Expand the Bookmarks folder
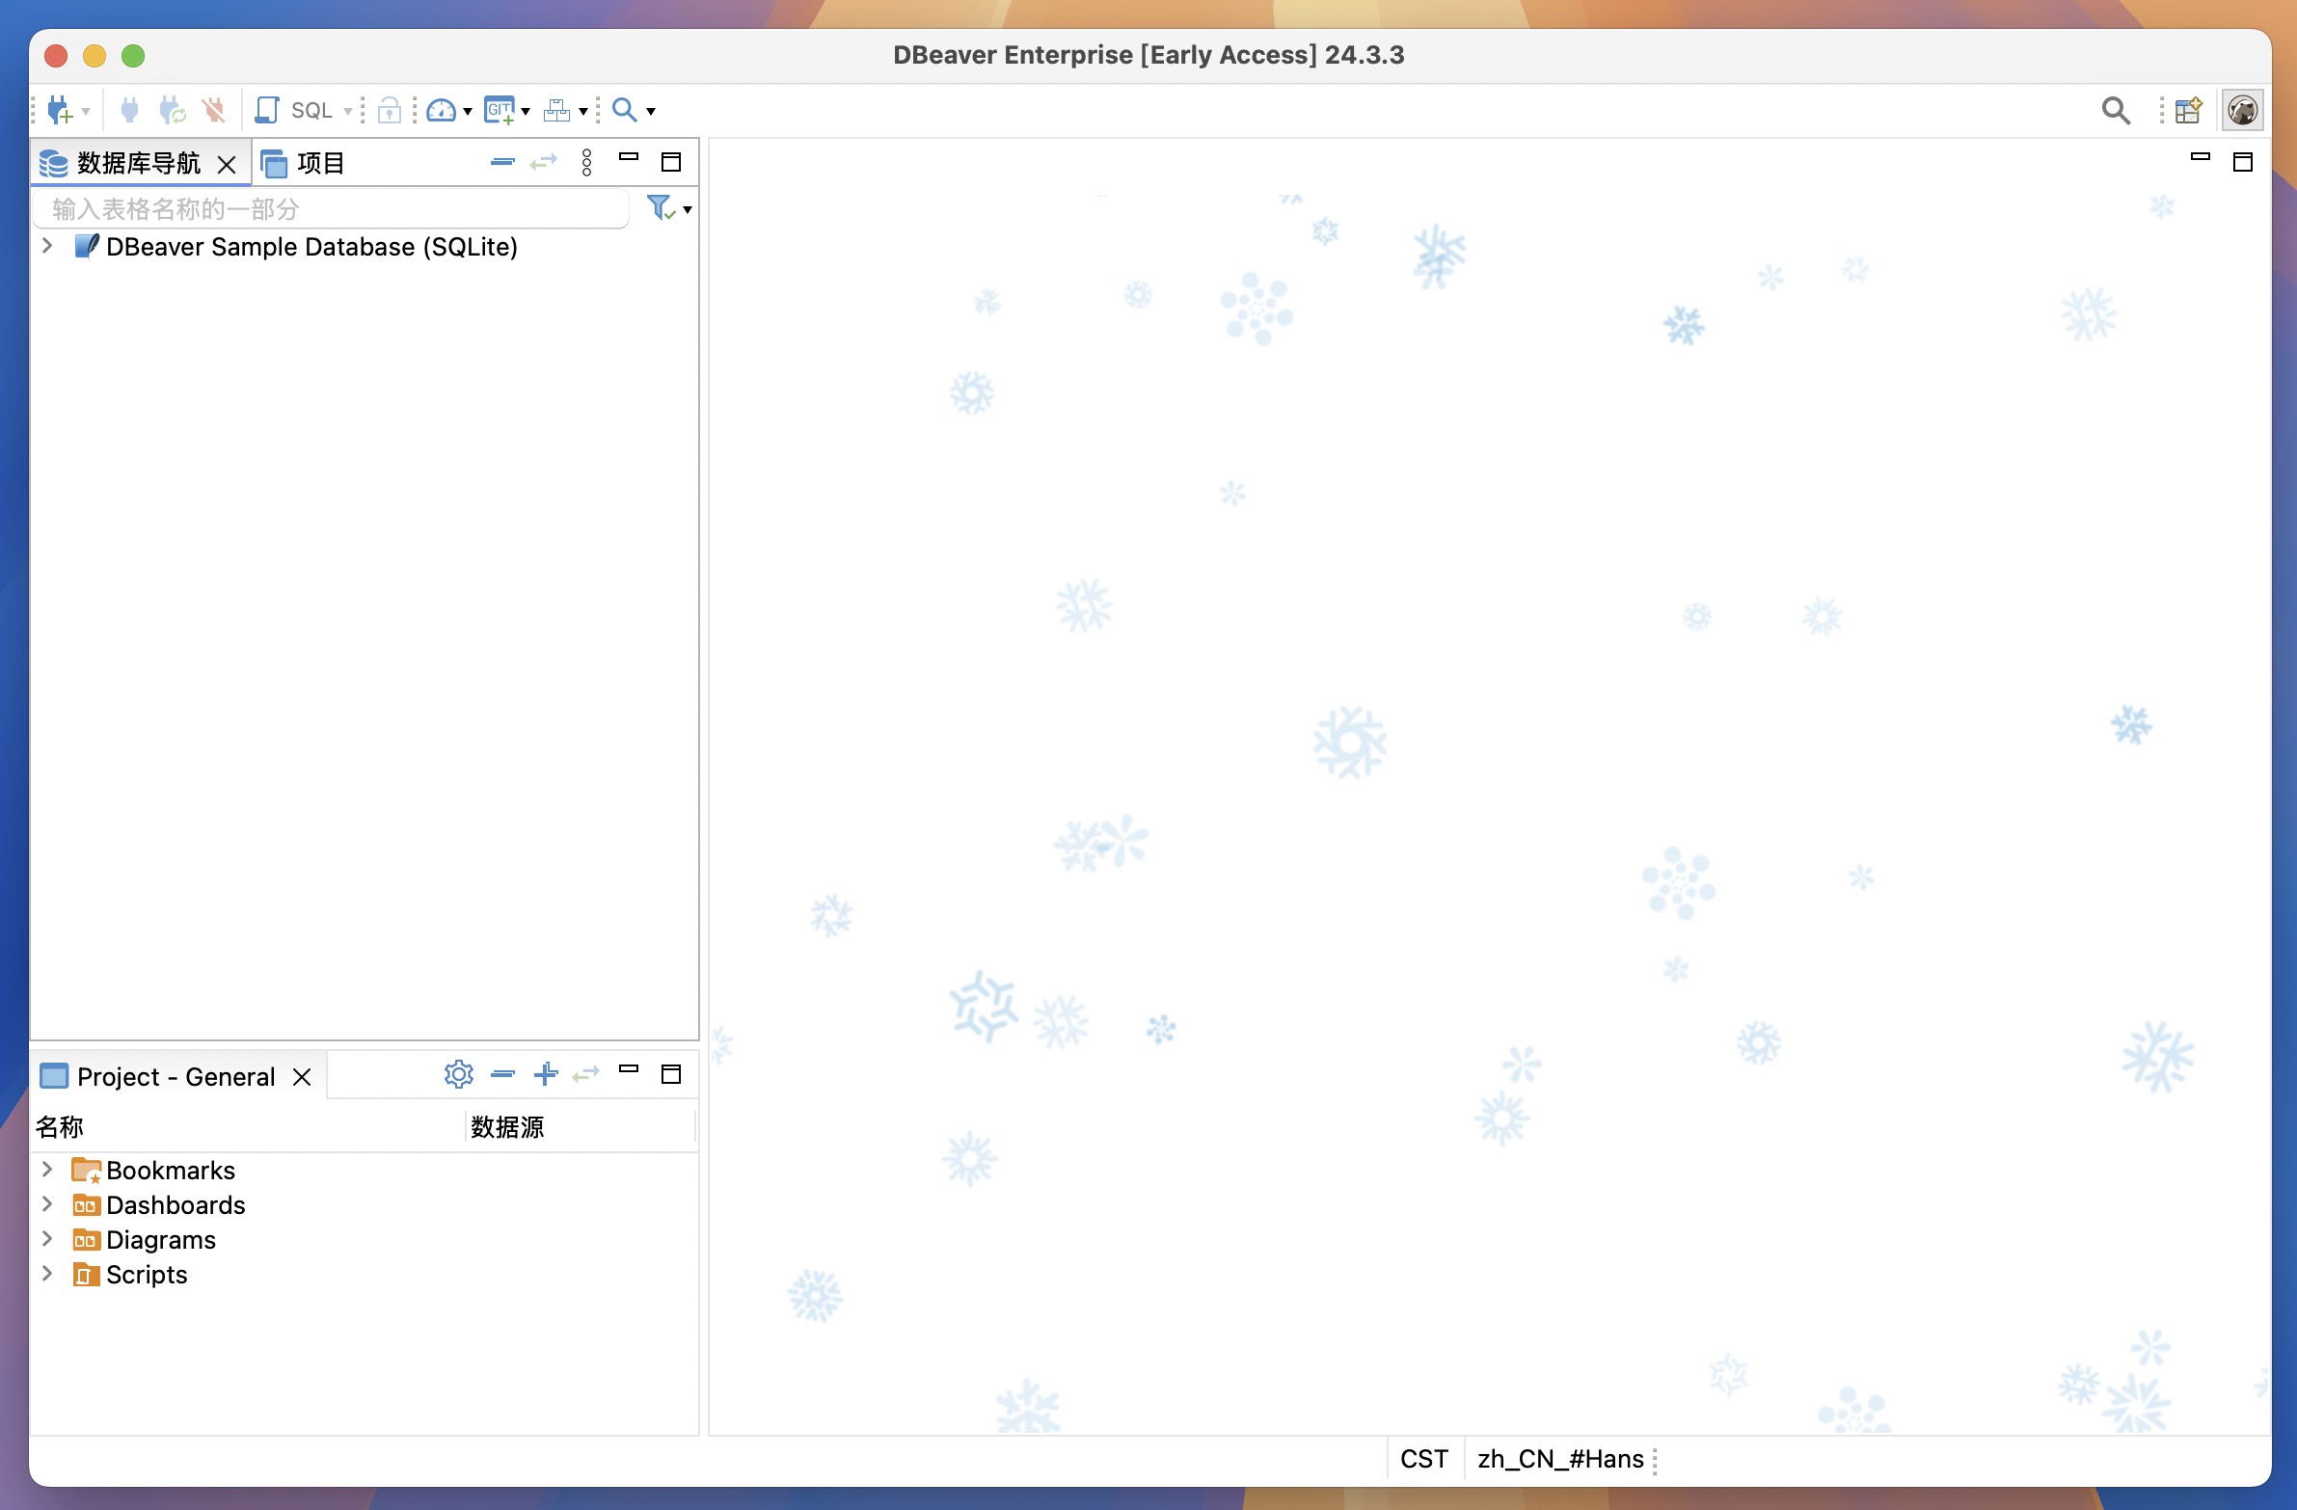 point(46,1170)
